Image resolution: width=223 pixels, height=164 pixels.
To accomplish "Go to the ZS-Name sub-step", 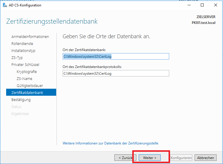I will click(x=24, y=78).
